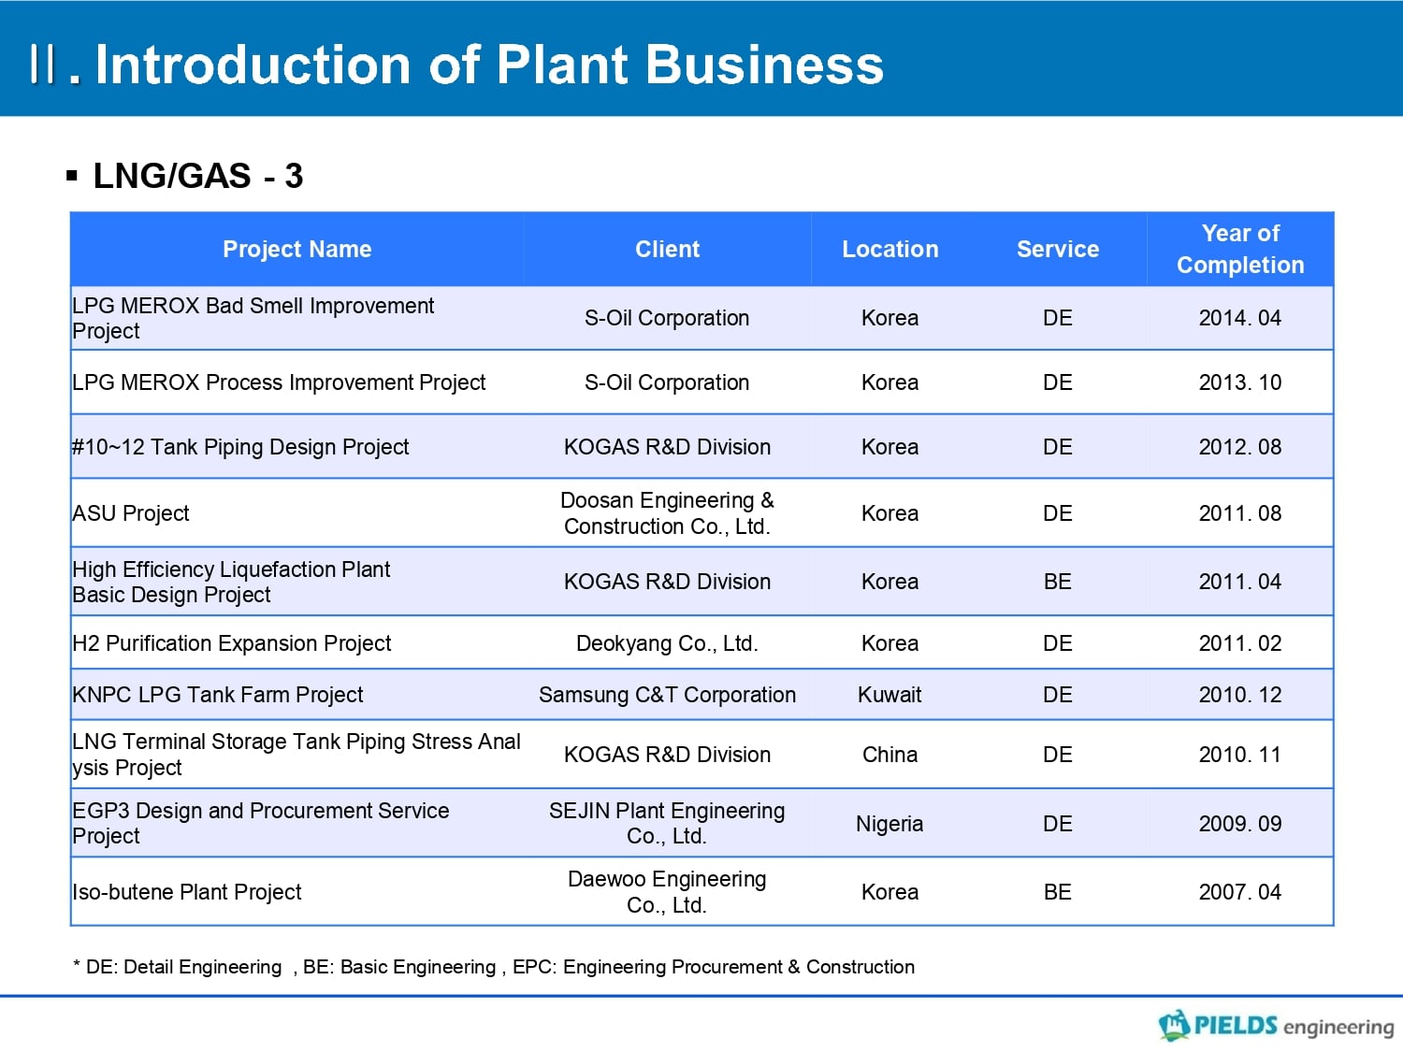Image resolution: width=1403 pixels, height=1052 pixels.
Task: Select KNPC LPG Tank Farm Project cell
Action: [297, 695]
